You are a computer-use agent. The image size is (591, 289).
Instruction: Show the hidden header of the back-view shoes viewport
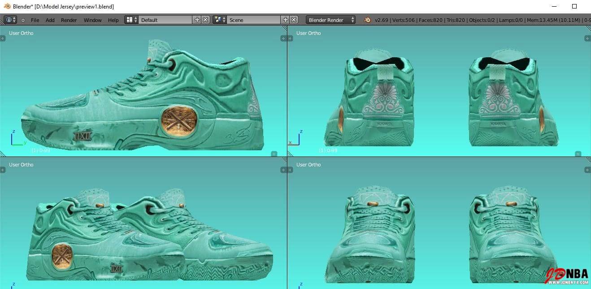click(578, 154)
